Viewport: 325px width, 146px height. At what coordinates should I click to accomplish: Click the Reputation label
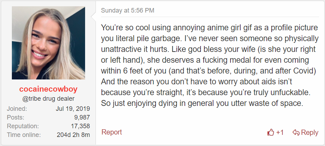(x=23, y=126)
